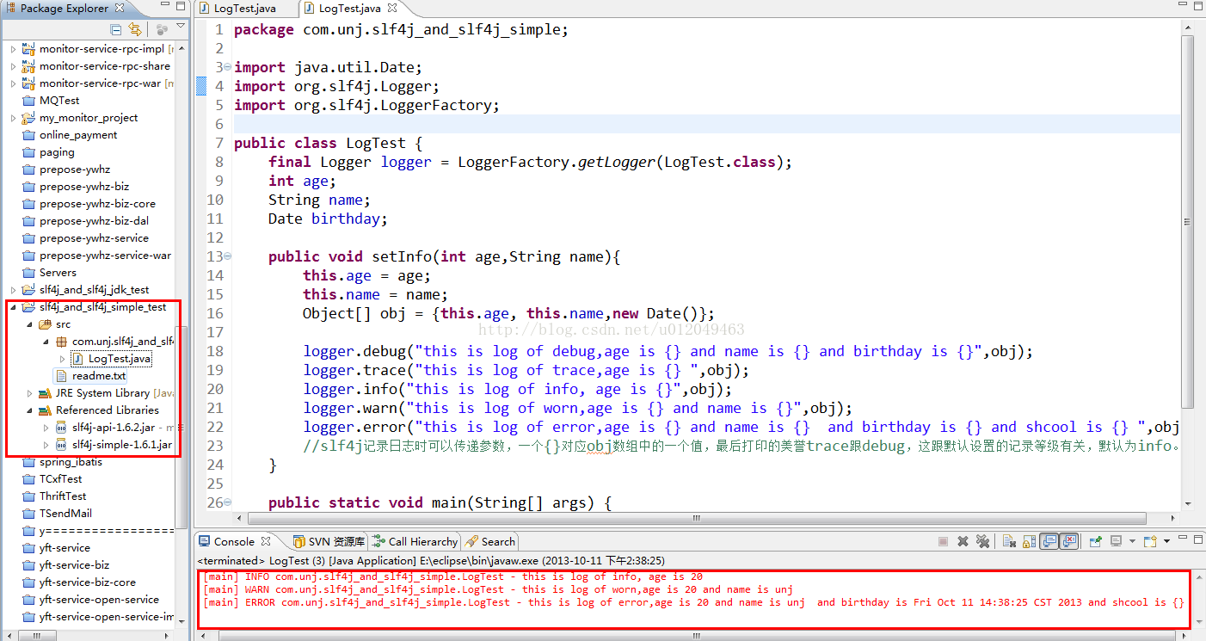Click the Open Console icon

[x=1151, y=541]
